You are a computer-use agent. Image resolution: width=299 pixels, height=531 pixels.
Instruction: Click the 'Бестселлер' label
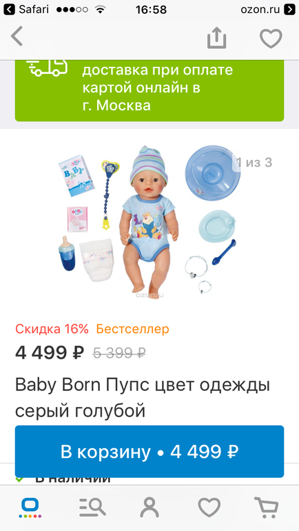tap(132, 329)
